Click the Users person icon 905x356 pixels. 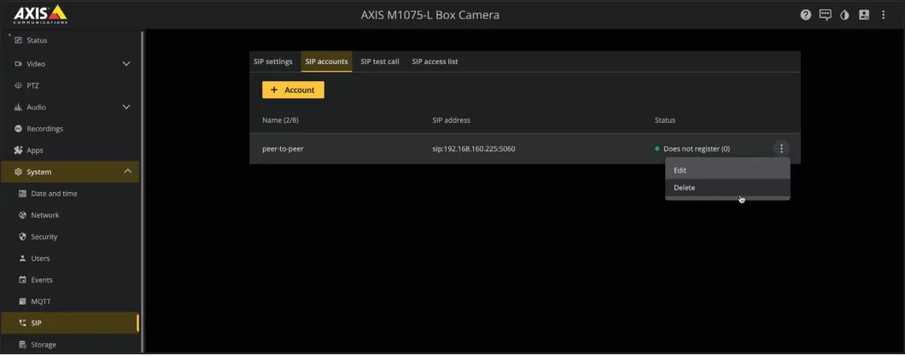point(23,259)
